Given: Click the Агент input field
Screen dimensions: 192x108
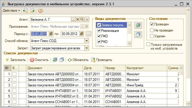Looking at the screenshot, I should coord(50,20).
